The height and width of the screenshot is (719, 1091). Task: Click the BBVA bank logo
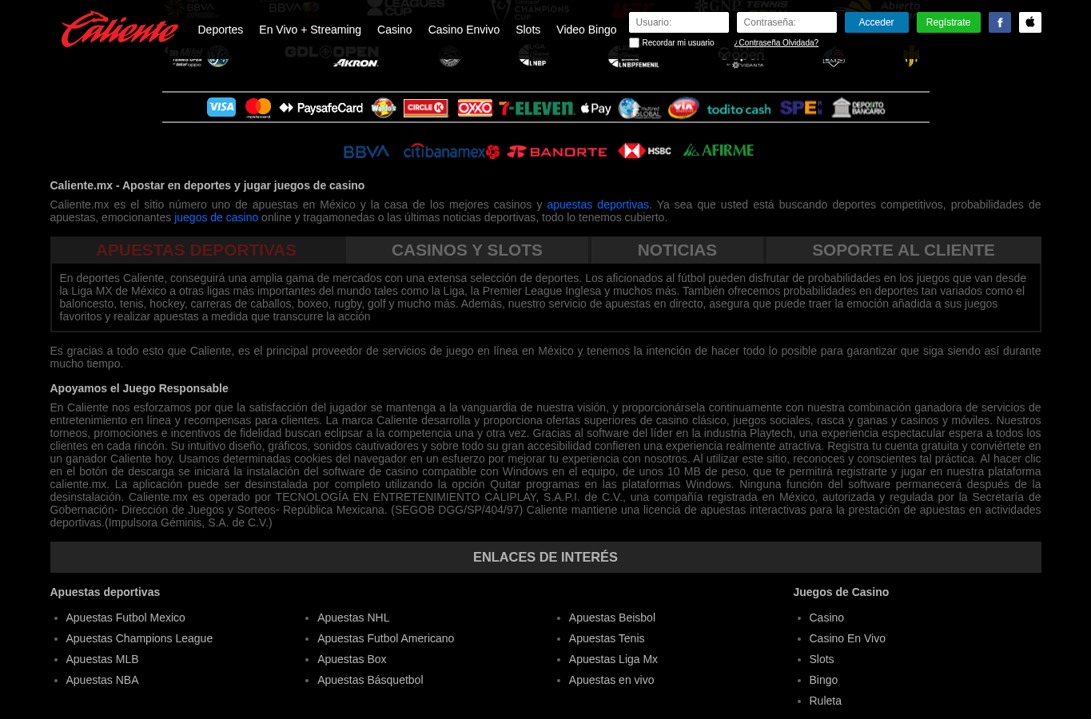[x=366, y=151]
